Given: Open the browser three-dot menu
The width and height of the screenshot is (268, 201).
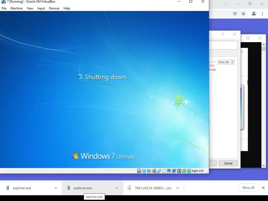Looking at the screenshot, I should [262, 14].
